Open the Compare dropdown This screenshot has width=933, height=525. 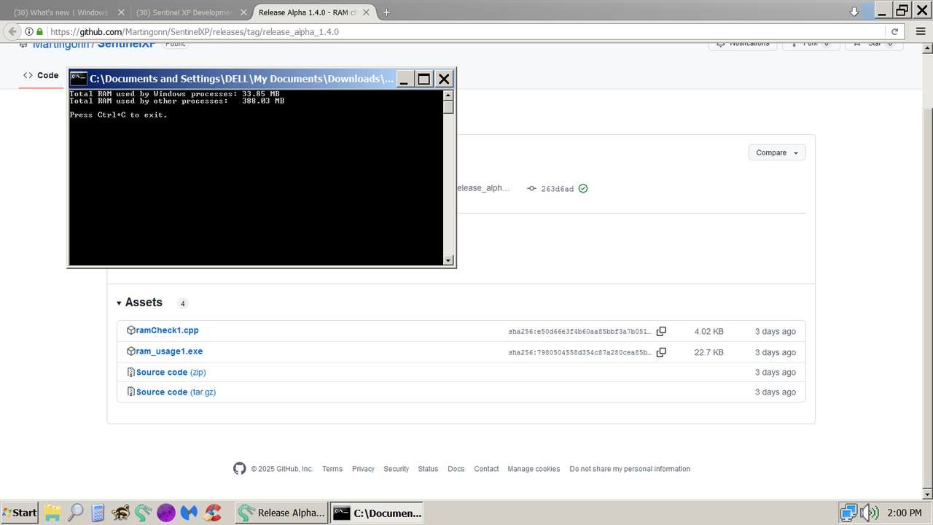(x=777, y=152)
